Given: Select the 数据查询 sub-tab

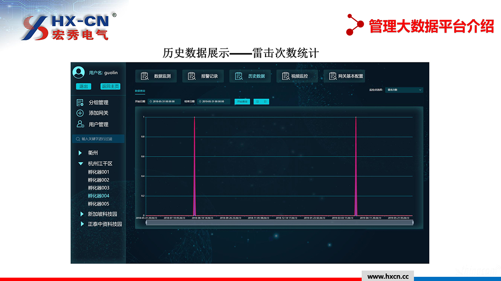Looking at the screenshot, I should [140, 90].
